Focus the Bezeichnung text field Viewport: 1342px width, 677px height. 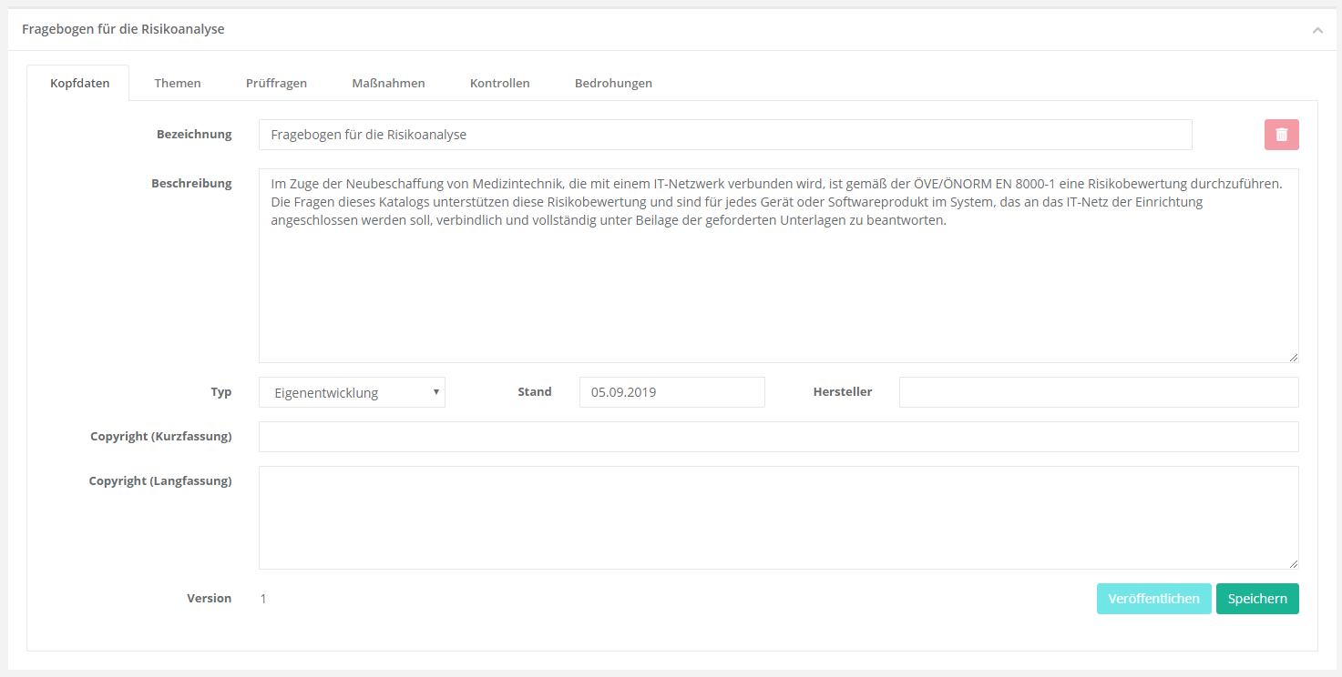point(724,135)
